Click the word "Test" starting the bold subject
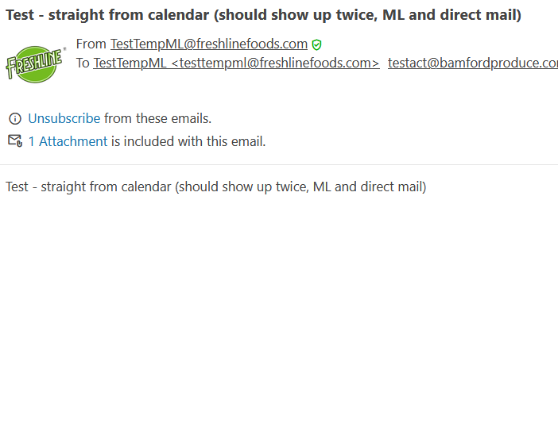The image size is (558, 446). (x=18, y=15)
